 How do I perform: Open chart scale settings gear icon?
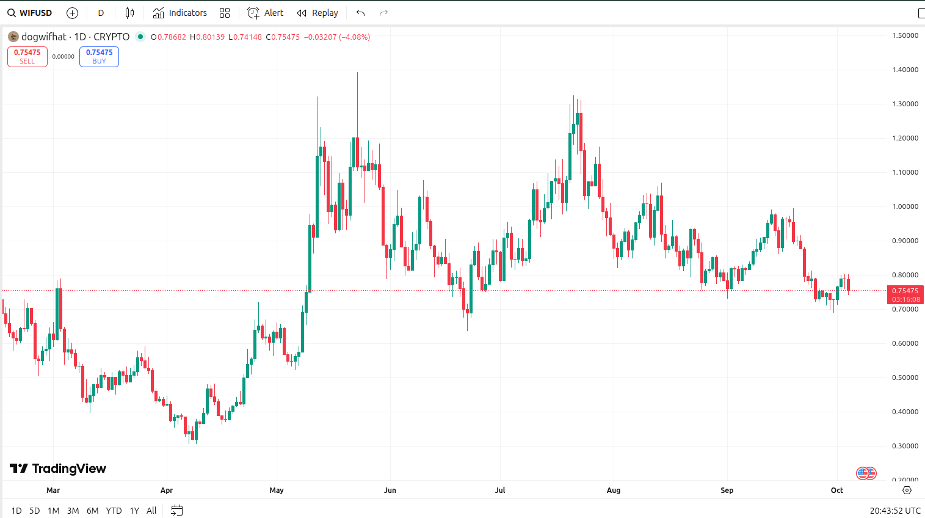pyautogui.click(x=907, y=490)
